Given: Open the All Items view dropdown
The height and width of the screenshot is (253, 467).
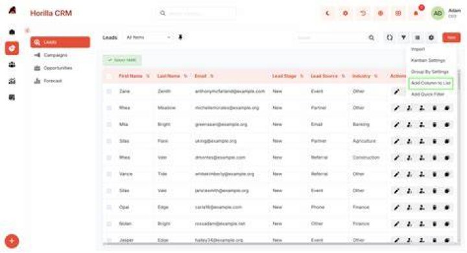Looking at the screenshot, I should click(148, 38).
